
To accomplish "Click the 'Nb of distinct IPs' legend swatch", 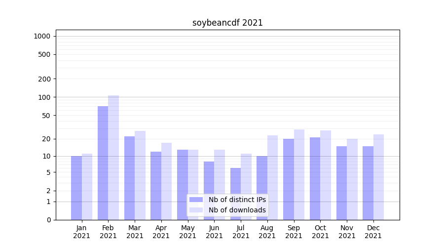I will [x=196, y=200].
